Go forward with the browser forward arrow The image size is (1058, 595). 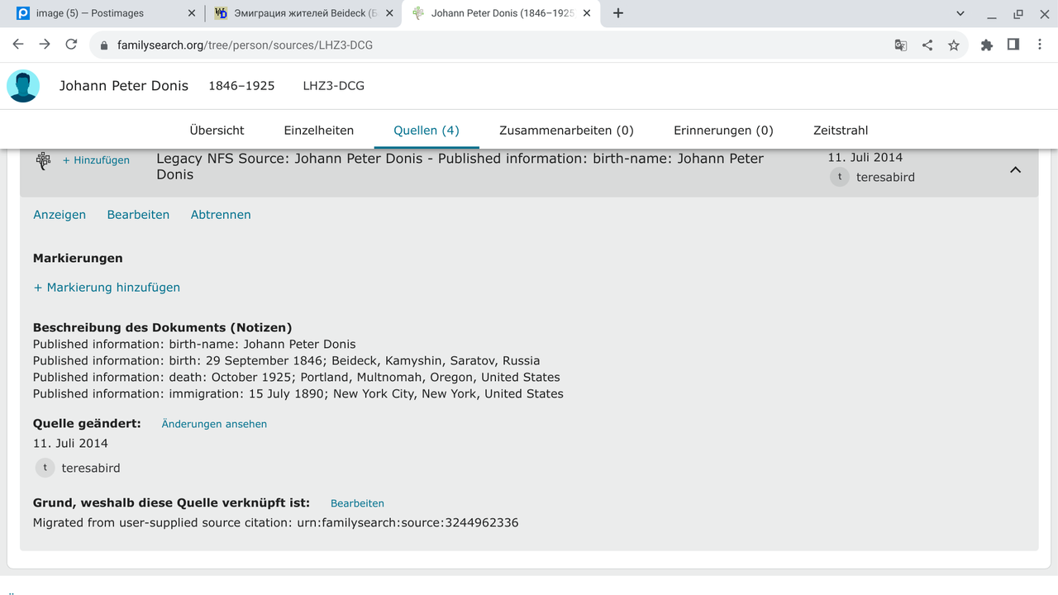pos(45,45)
